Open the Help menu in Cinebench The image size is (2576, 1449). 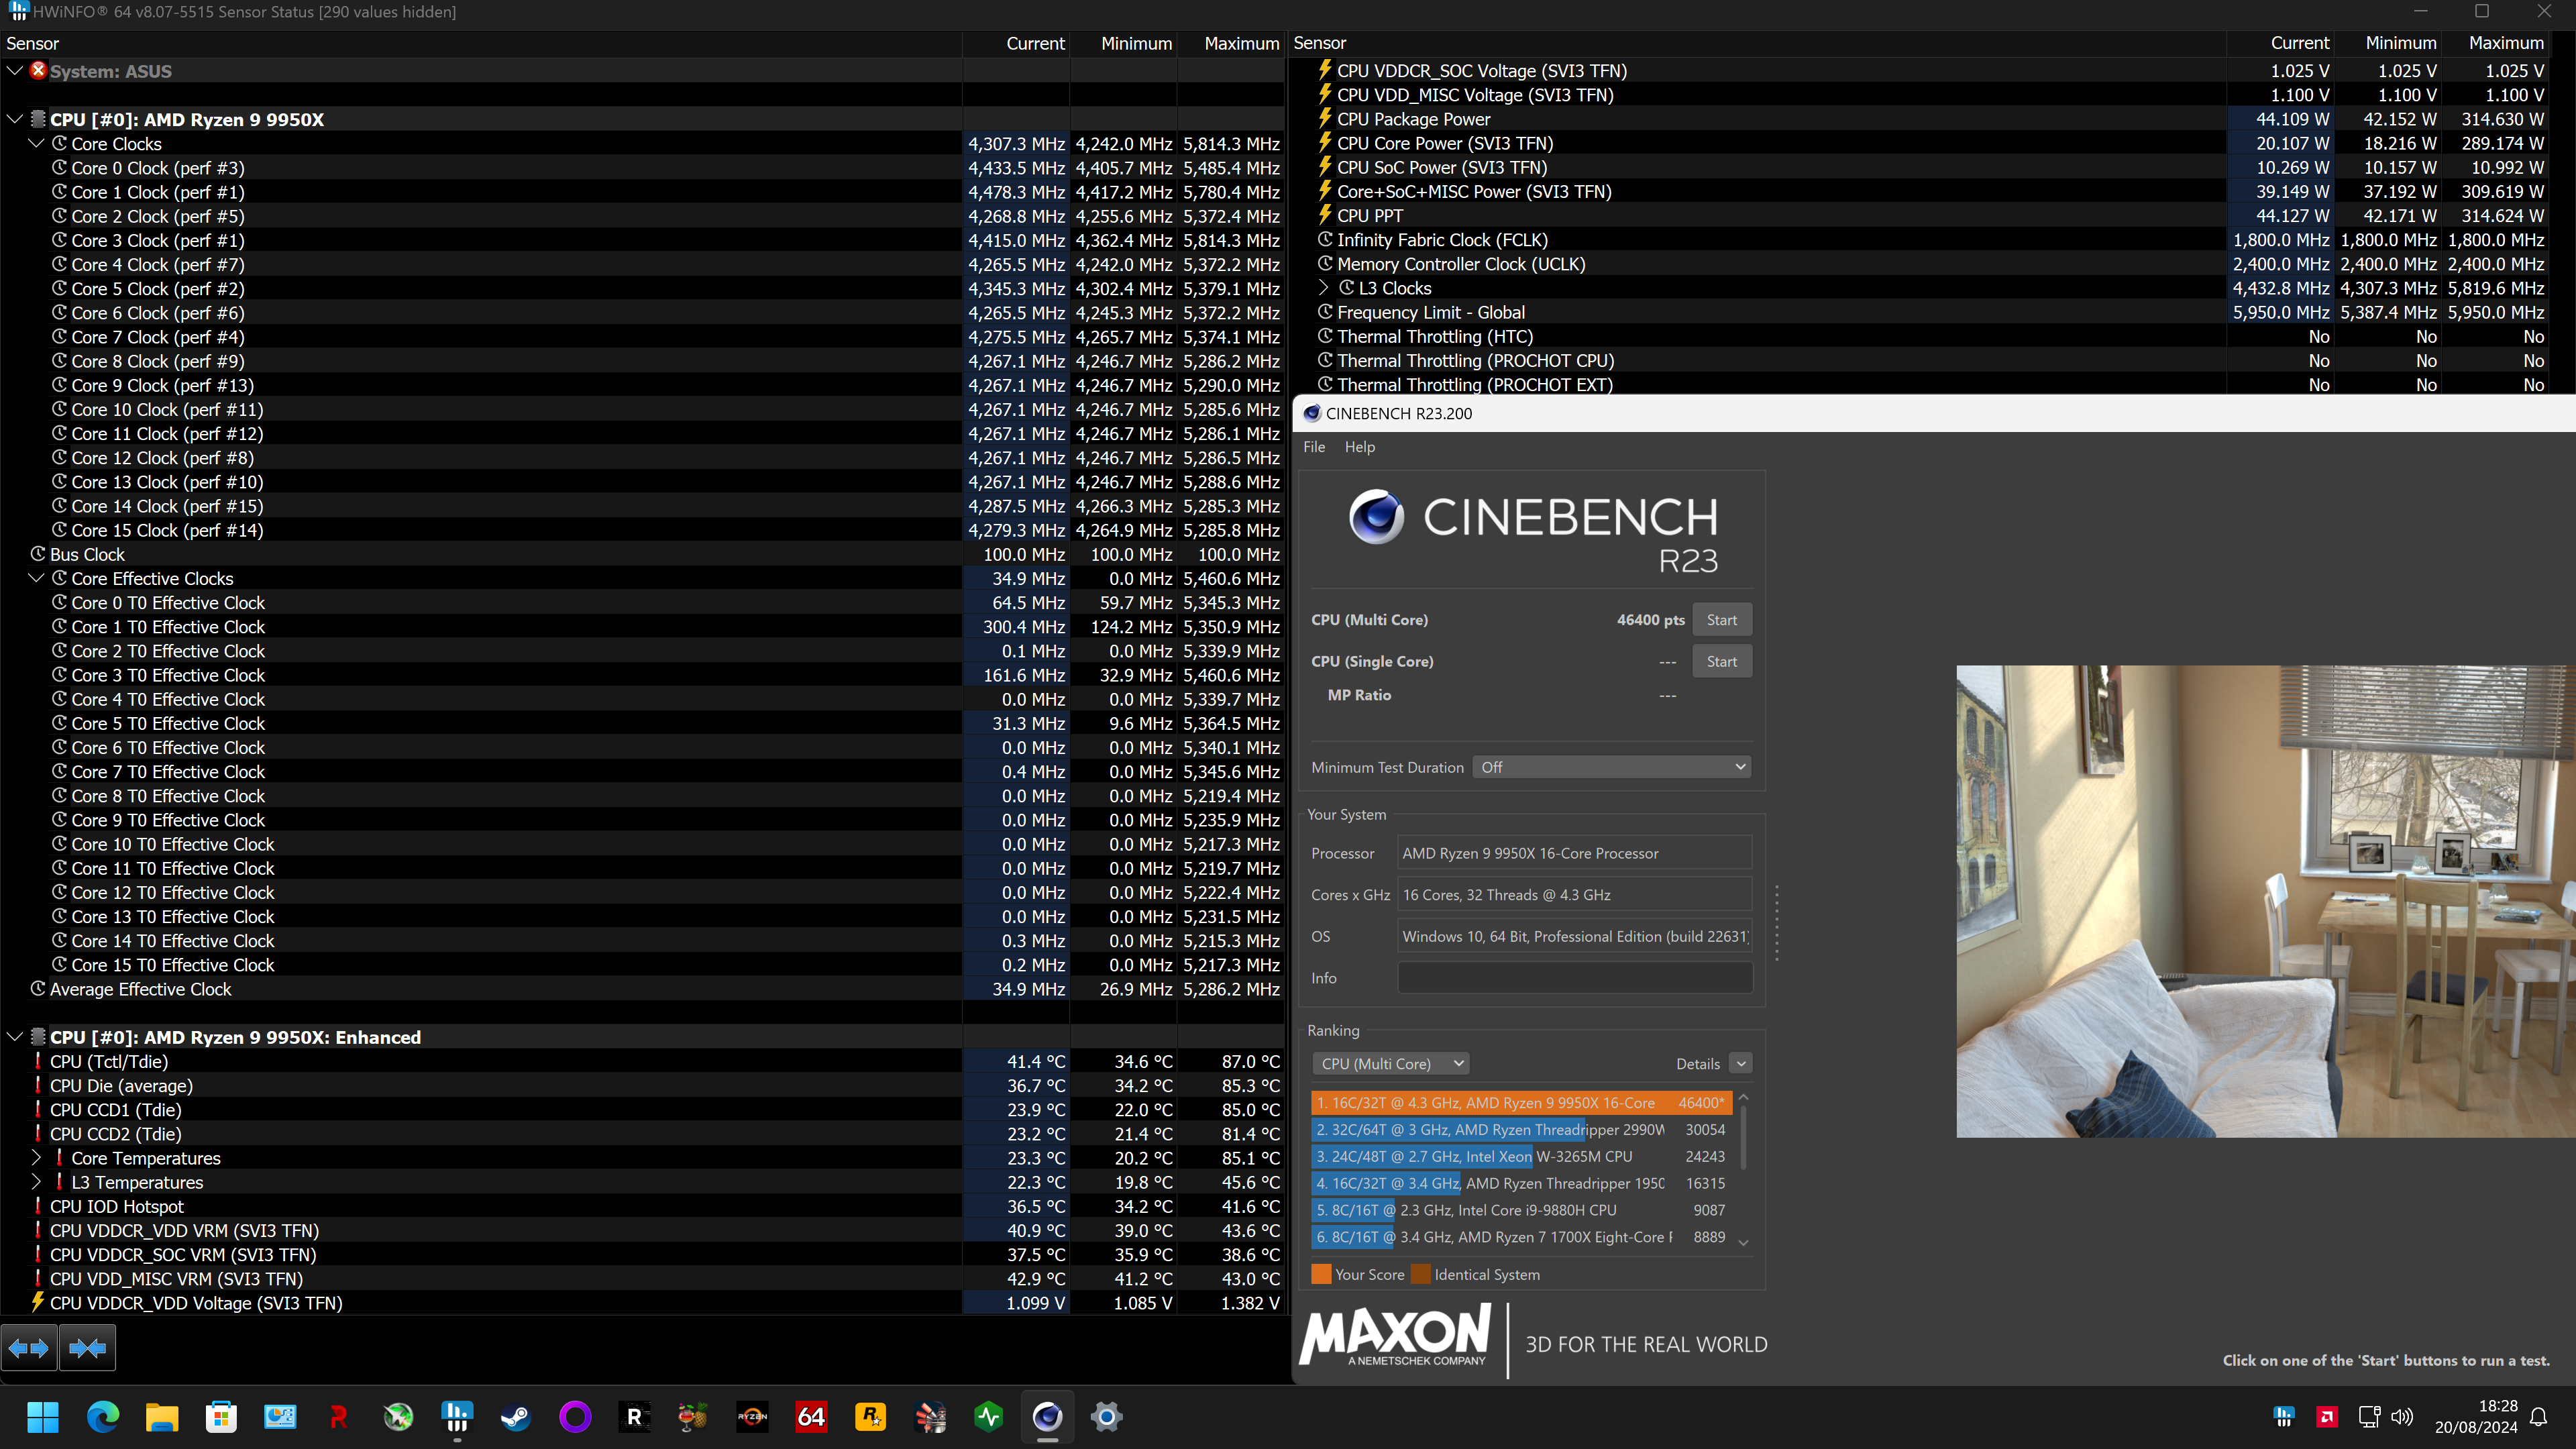click(x=1359, y=447)
